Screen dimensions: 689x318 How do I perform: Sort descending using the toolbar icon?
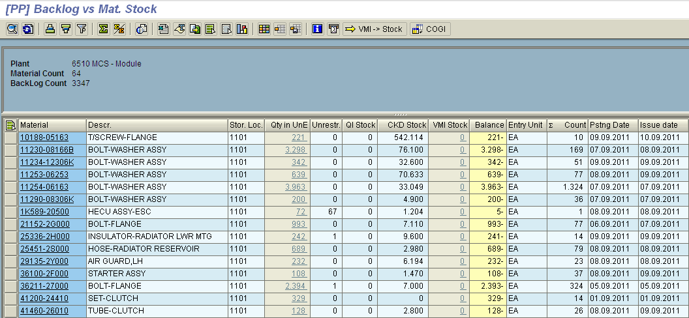66,29
